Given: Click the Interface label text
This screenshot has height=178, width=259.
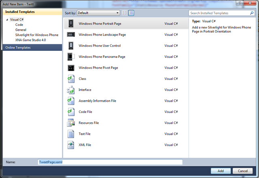Looking at the screenshot, I should click(85, 90).
